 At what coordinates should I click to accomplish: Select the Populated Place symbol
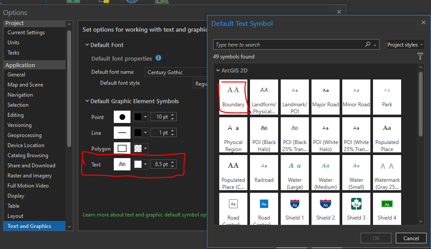(x=387, y=133)
